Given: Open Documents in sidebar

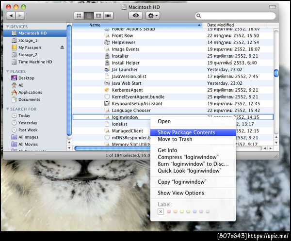Looking at the screenshot, I should pyautogui.click(x=35, y=99).
